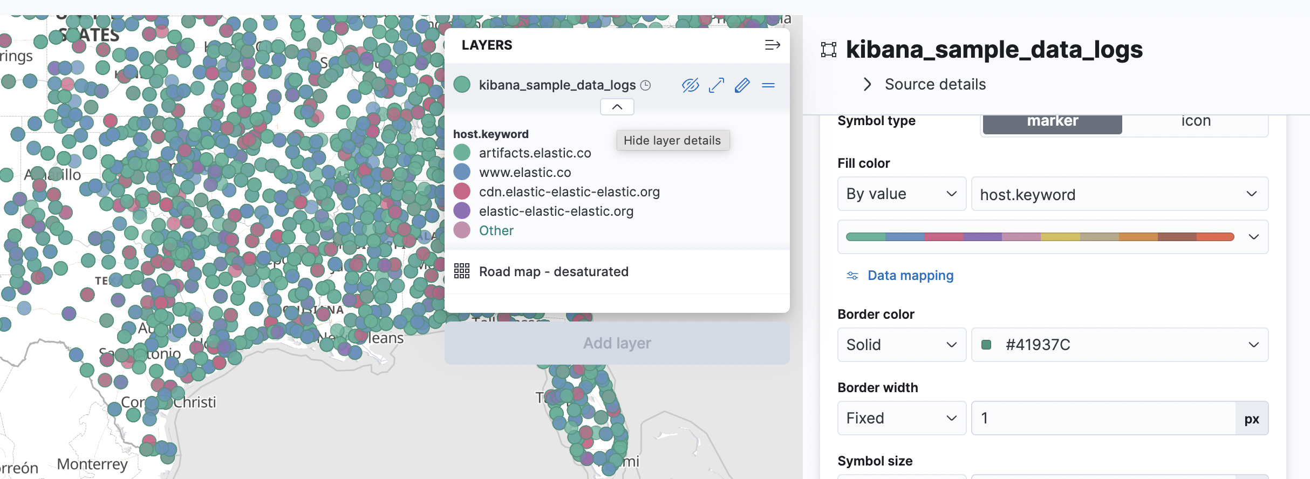Open Data mapping settings

click(x=910, y=276)
